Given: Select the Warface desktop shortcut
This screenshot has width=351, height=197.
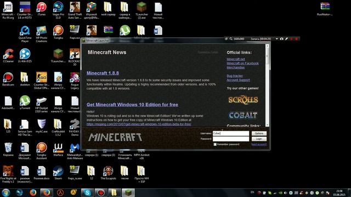Looking at the screenshot, I should (x=58, y=149).
